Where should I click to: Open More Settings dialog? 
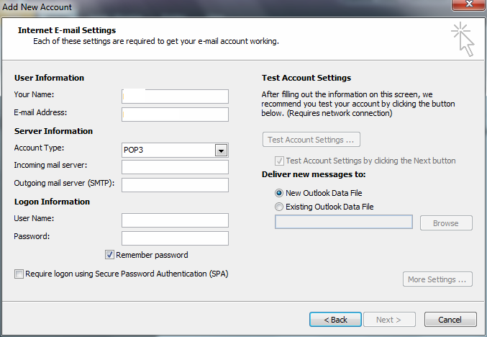coord(437,279)
